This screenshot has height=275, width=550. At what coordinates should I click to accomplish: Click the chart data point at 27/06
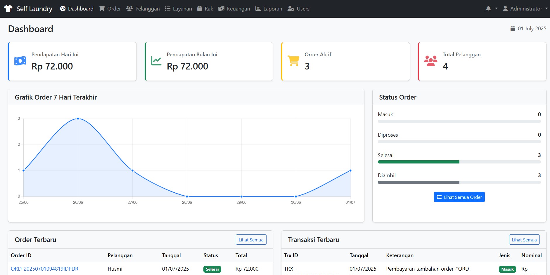[132, 170]
